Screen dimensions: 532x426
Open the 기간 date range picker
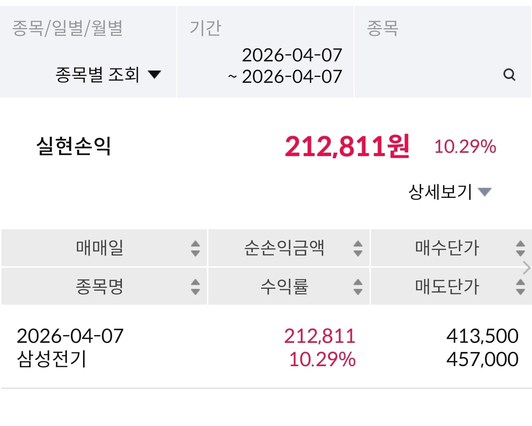click(285, 66)
